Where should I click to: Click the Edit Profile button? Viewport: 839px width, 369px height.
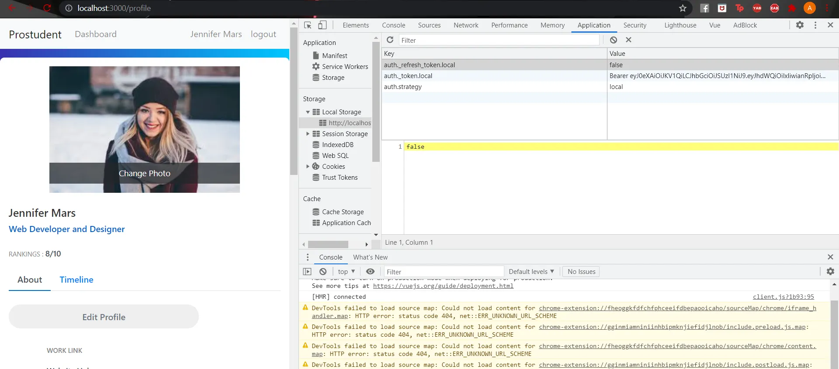(x=104, y=317)
